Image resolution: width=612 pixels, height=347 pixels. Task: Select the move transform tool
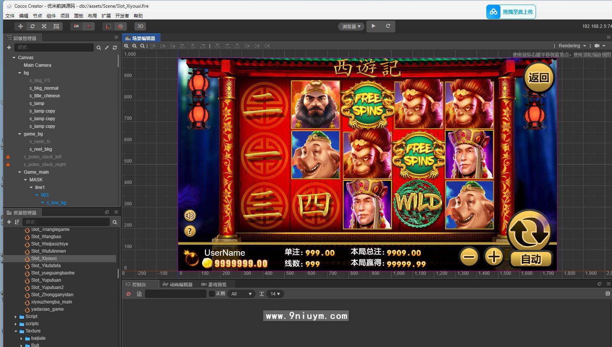tap(21, 26)
